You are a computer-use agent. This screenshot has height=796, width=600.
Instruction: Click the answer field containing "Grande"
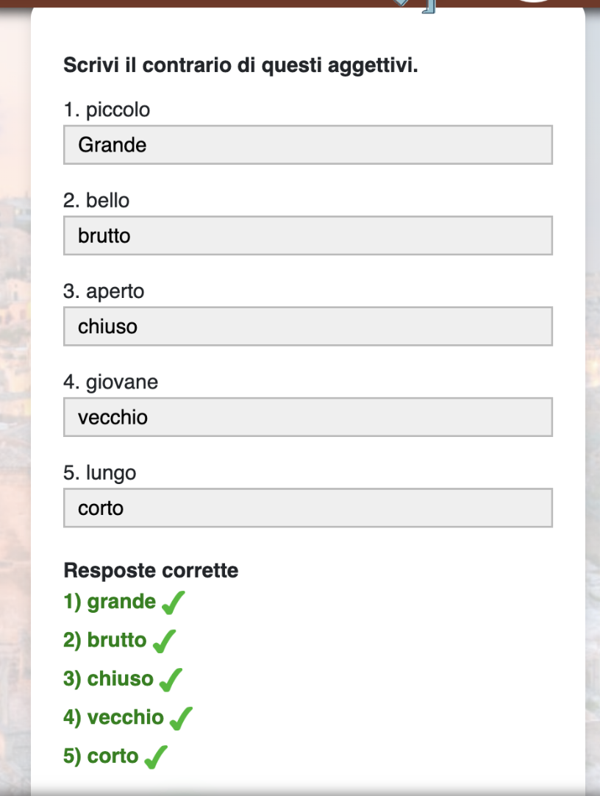[307, 145]
